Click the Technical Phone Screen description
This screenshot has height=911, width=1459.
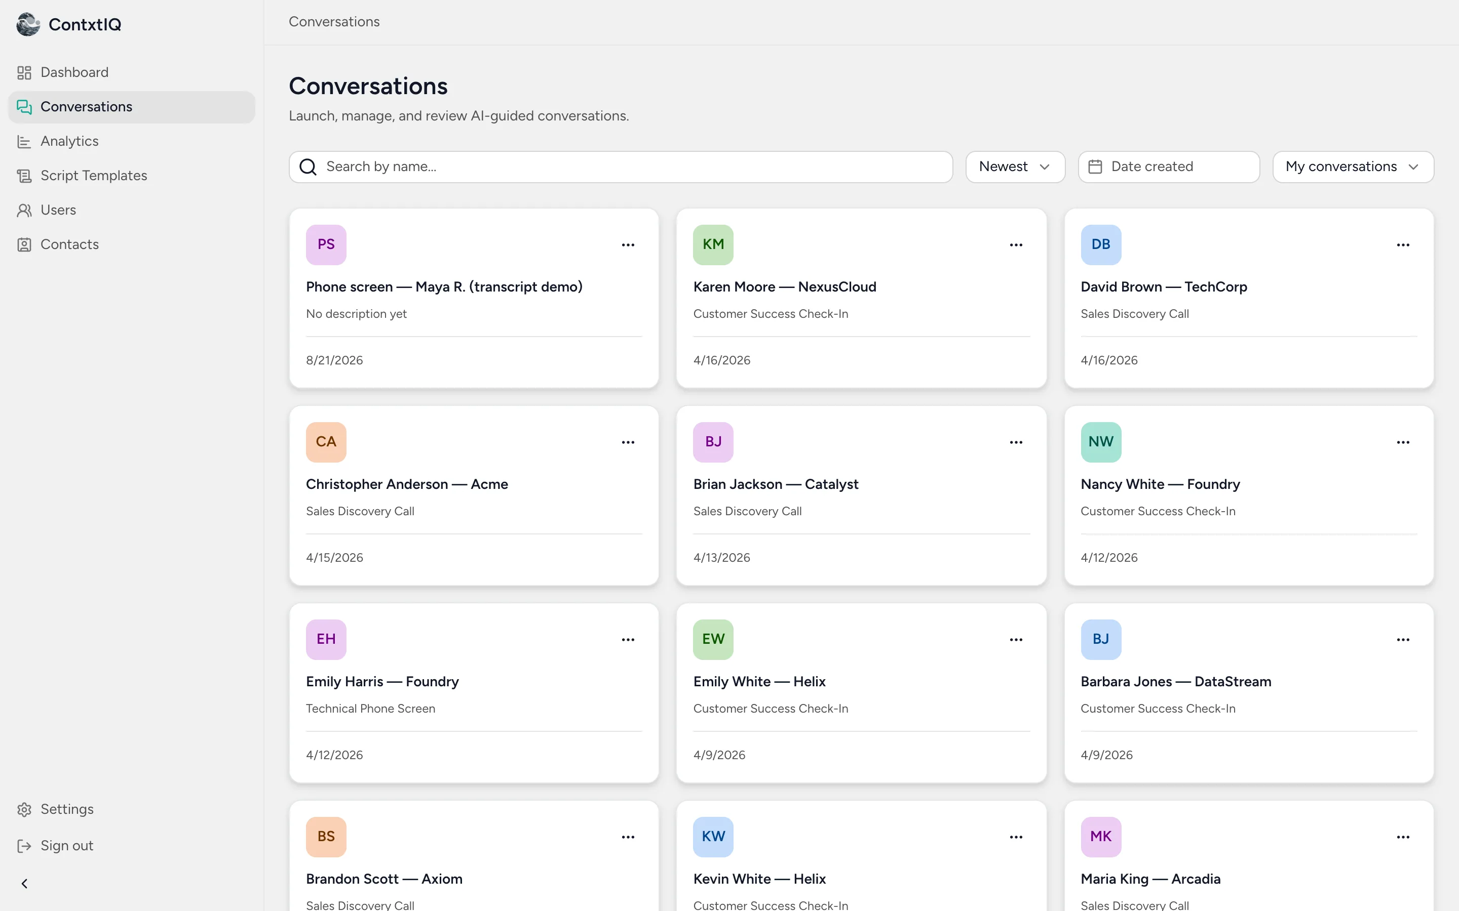(370, 709)
